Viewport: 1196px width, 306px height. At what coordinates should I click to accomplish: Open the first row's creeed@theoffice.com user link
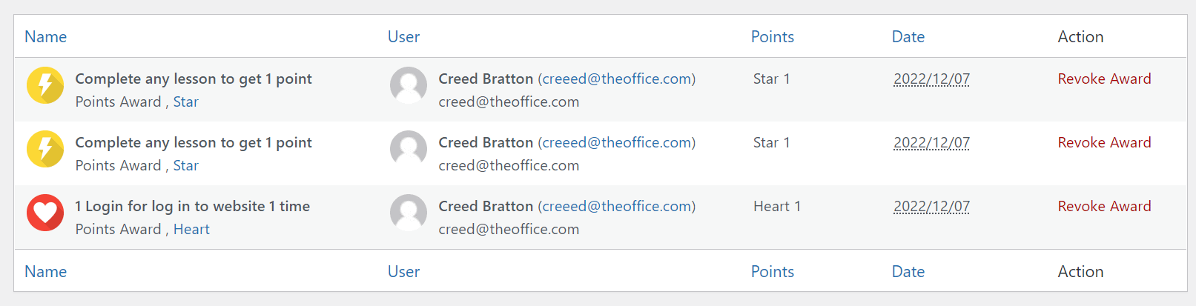[617, 79]
